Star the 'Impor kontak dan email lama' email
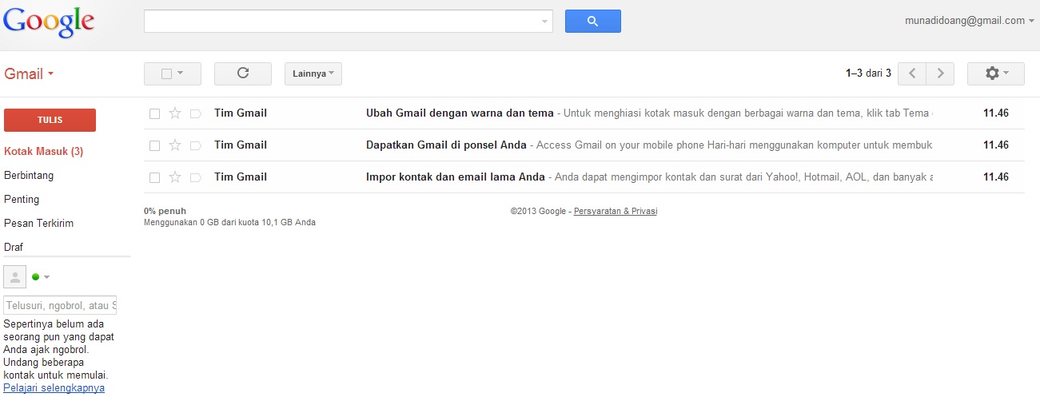The image size is (1040, 397). (175, 177)
